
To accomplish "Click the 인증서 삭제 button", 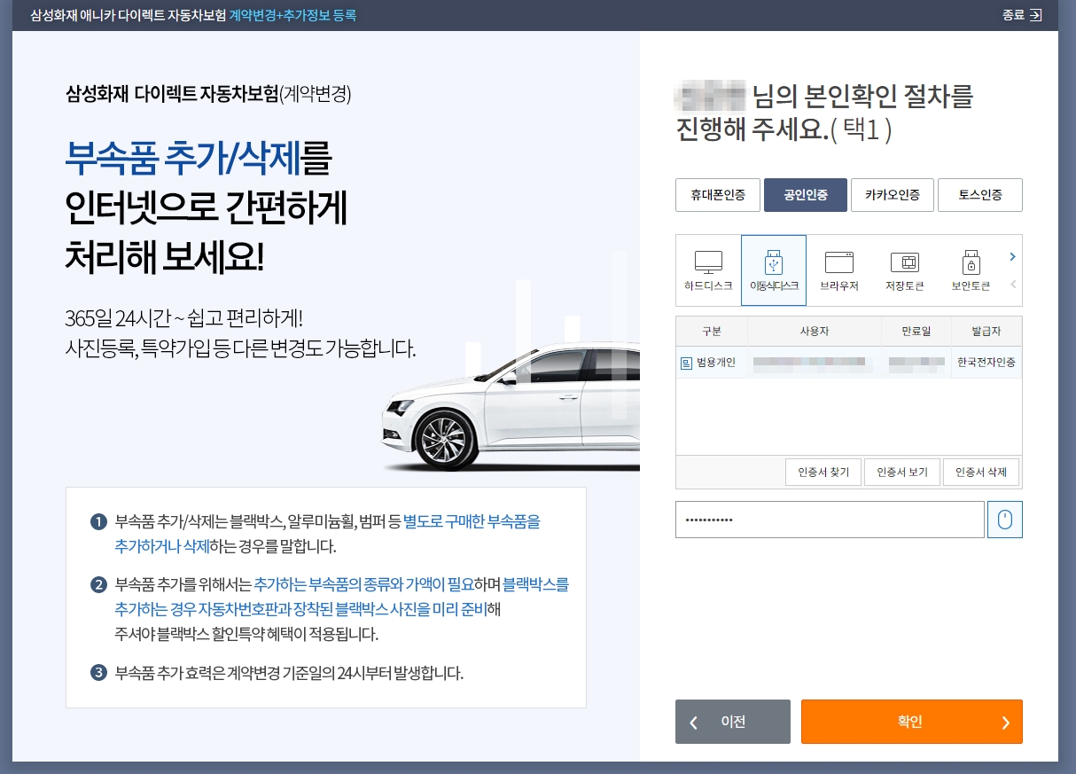I will [x=981, y=472].
